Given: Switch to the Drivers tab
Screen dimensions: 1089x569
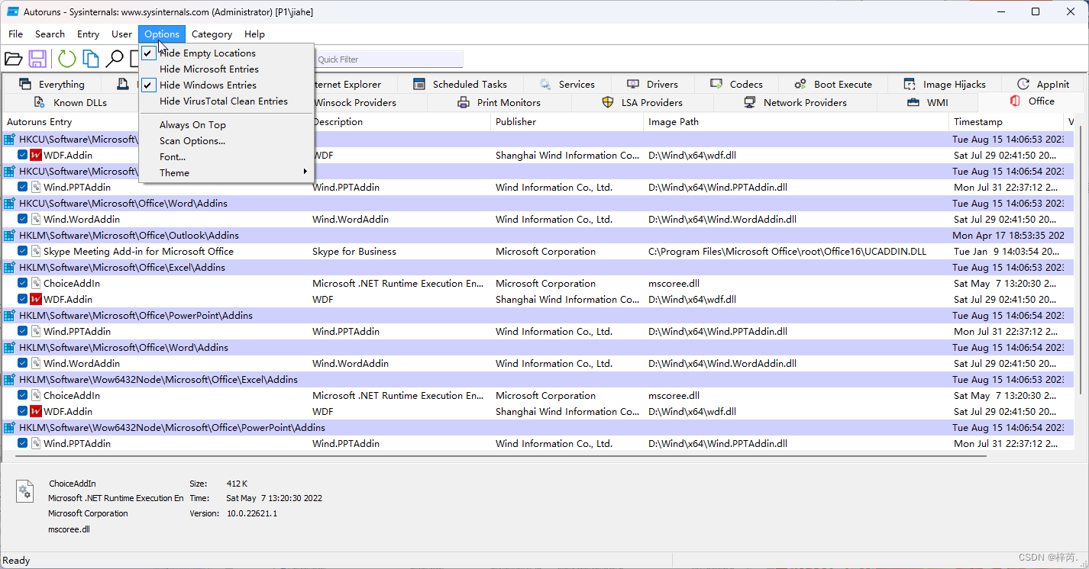Looking at the screenshot, I should pyautogui.click(x=653, y=84).
